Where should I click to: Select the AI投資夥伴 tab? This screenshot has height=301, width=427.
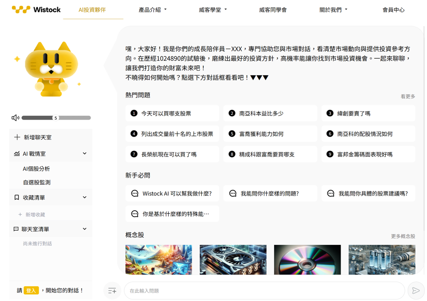click(x=92, y=10)
